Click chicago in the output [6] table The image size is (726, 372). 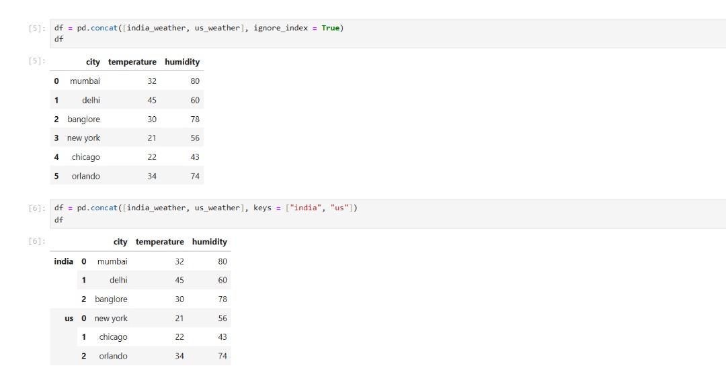point(114,337)
